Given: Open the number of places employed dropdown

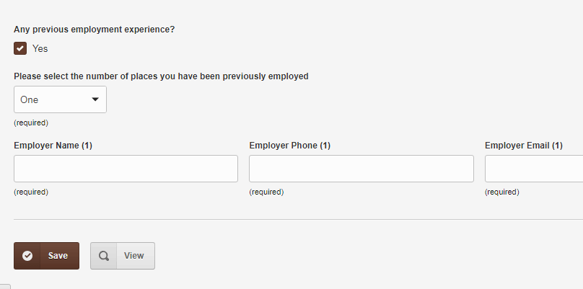Looking at the screenshot, I should pyautogui.click(x=60, y=99).
